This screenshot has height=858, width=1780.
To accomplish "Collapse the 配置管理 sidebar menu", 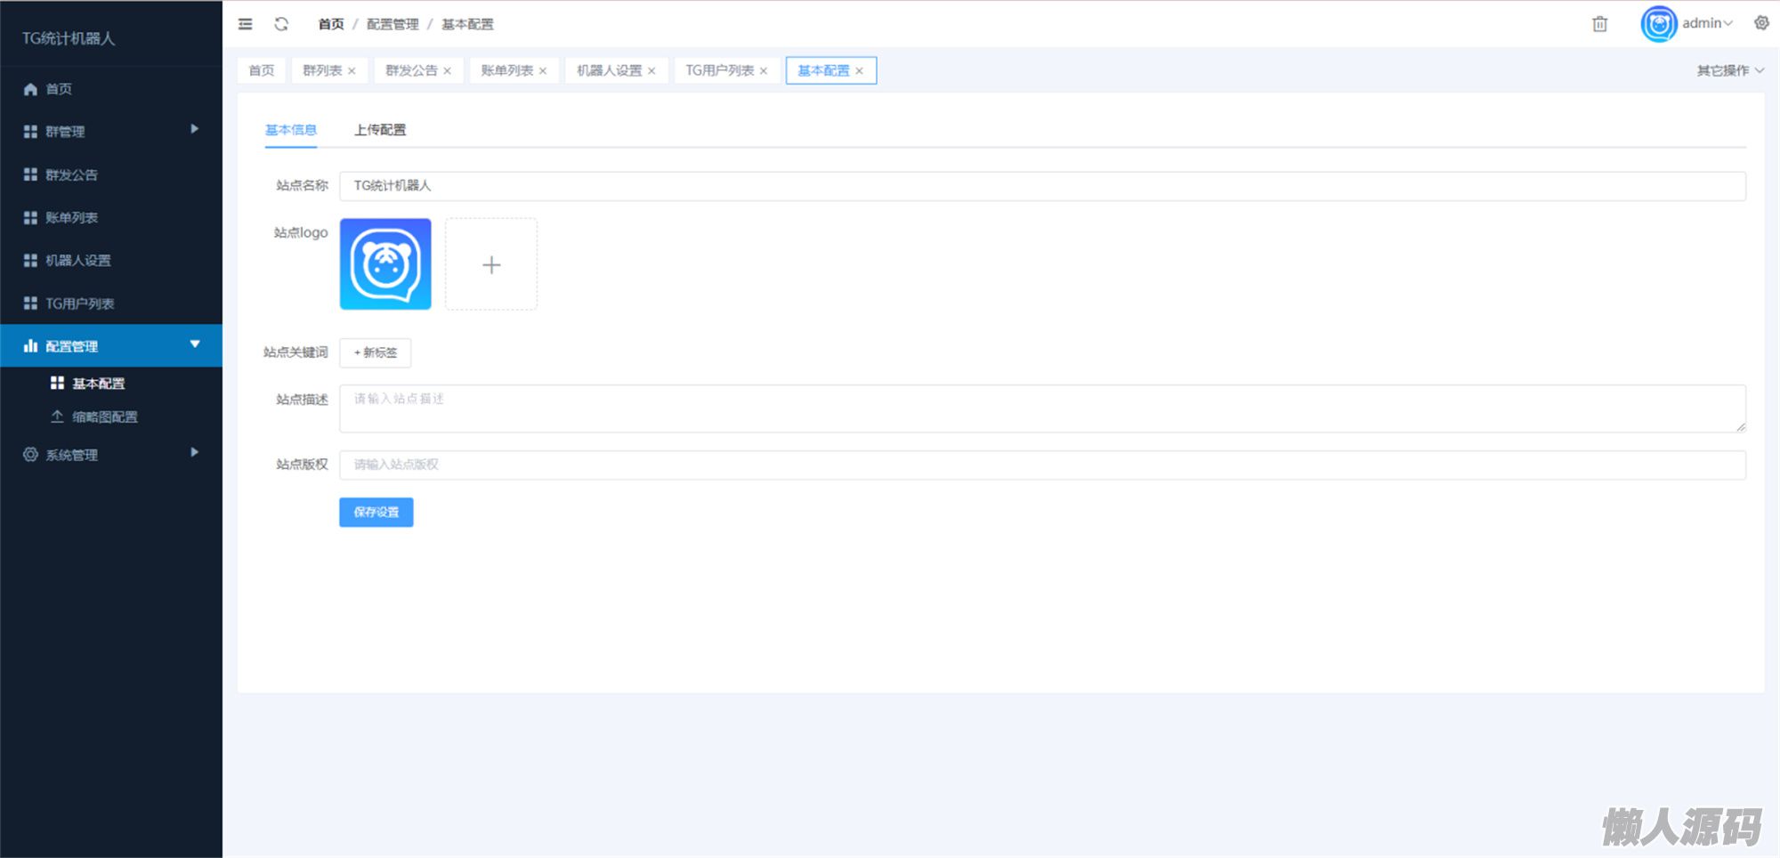I will click(110, 345).
